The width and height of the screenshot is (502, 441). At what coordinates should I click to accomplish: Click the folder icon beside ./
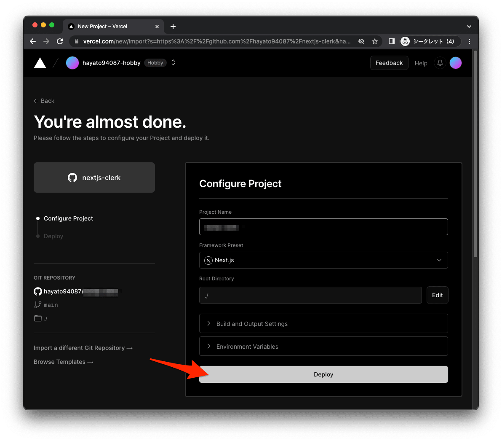(38, 318)
